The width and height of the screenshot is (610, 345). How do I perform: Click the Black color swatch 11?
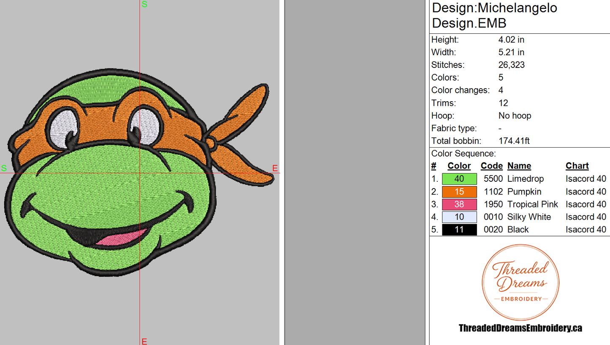(459, 229)
